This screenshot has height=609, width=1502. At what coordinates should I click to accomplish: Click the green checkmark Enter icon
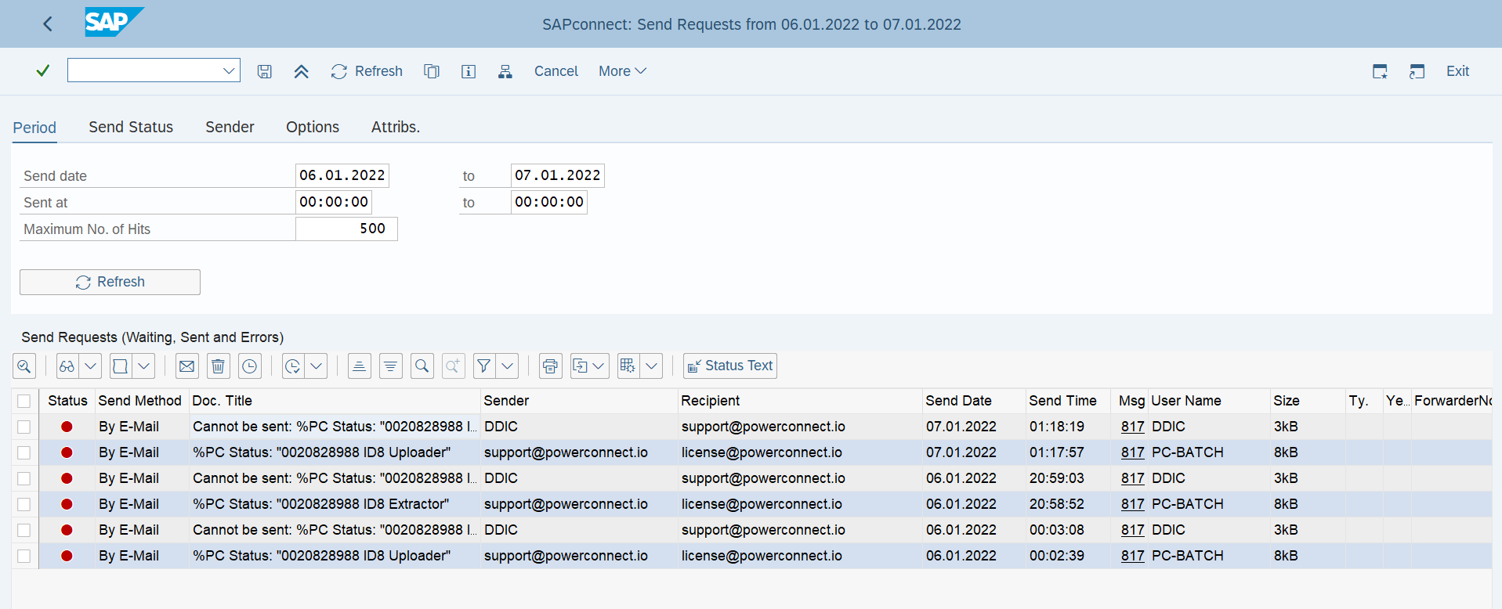point(43,71)
